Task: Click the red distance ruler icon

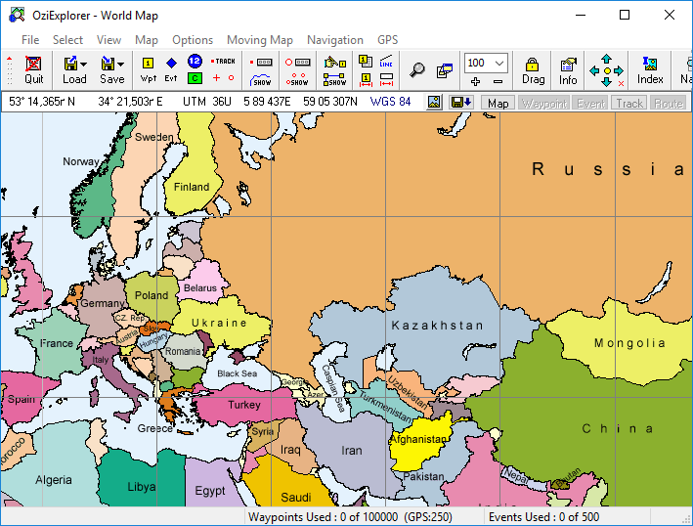Action: tap(386, 80)
